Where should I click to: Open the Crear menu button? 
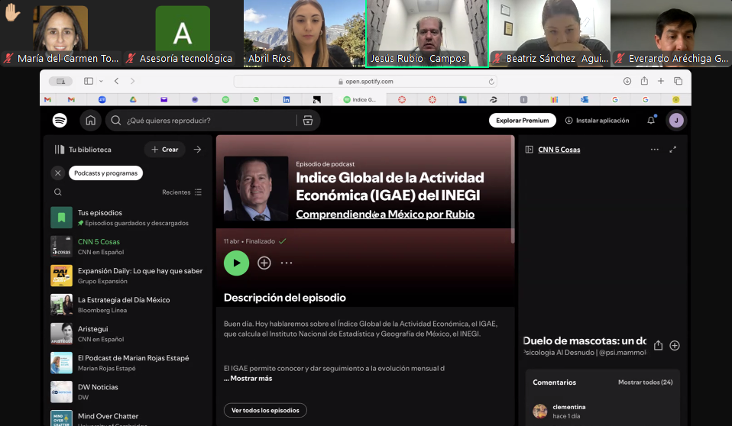pos(165,150)
